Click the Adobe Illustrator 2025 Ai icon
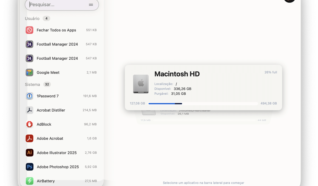The width and height of the screenshot is (318, 186). tap(29, 153)
